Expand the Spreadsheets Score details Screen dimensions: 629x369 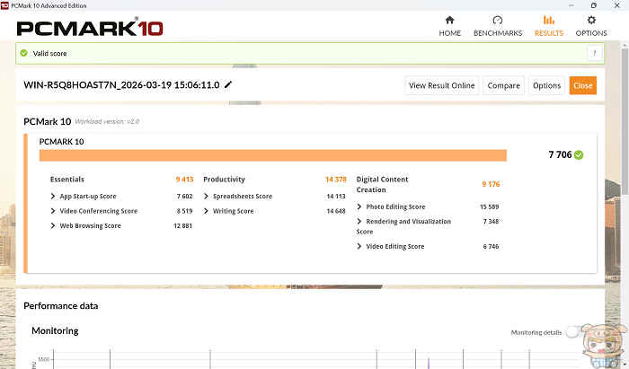(207, 196)
